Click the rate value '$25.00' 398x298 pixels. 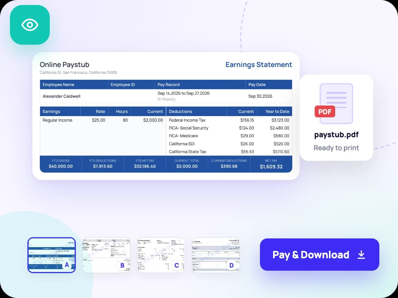pyautogui.click(x=99, y=120)
